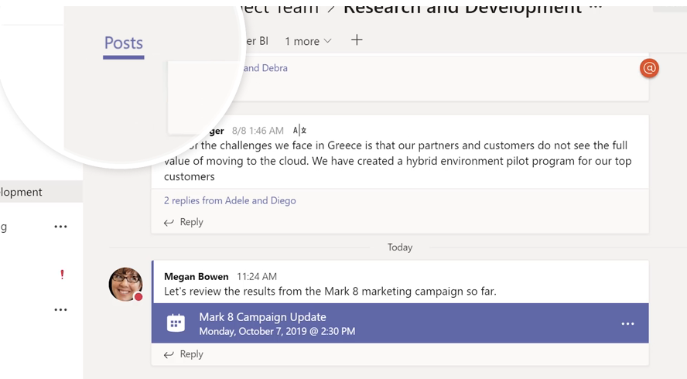Screen dimensions: 687x379
Task: Open Mark 8 Campaign Update meeting details
Action: pos(400,323)
